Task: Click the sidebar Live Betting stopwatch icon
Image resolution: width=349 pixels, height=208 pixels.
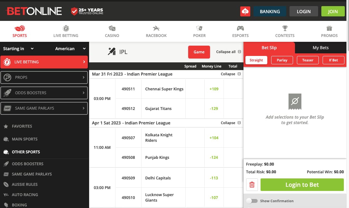Action: pyautogui.click(x=7, y=62)
